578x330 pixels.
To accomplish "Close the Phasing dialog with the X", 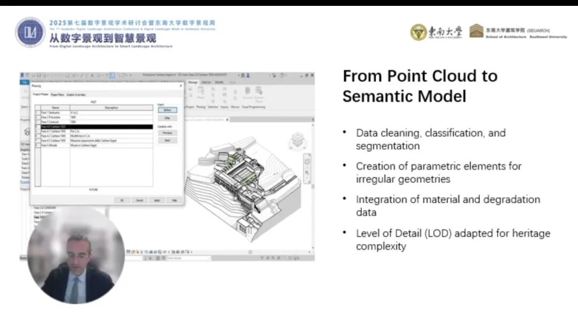I will 180,86.
